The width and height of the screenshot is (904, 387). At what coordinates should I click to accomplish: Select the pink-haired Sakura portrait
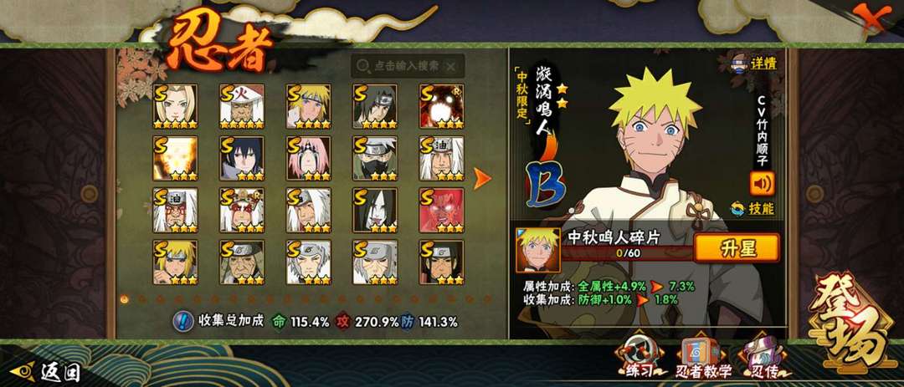tap(308, 158)
